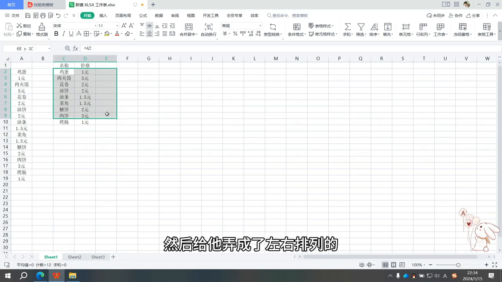This screenshot has height=282, width=502.
Task: Toggle top vertical alignment
Action: [x=142, y=26]
